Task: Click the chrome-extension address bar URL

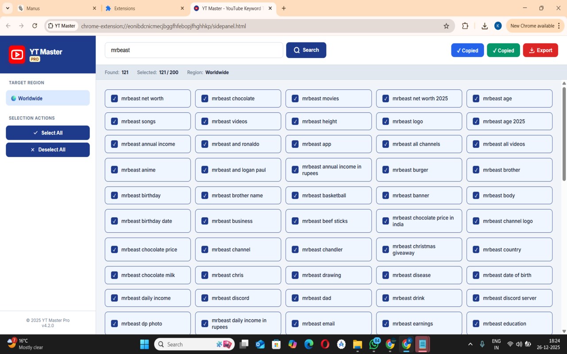Action: (x=163, y=26)
